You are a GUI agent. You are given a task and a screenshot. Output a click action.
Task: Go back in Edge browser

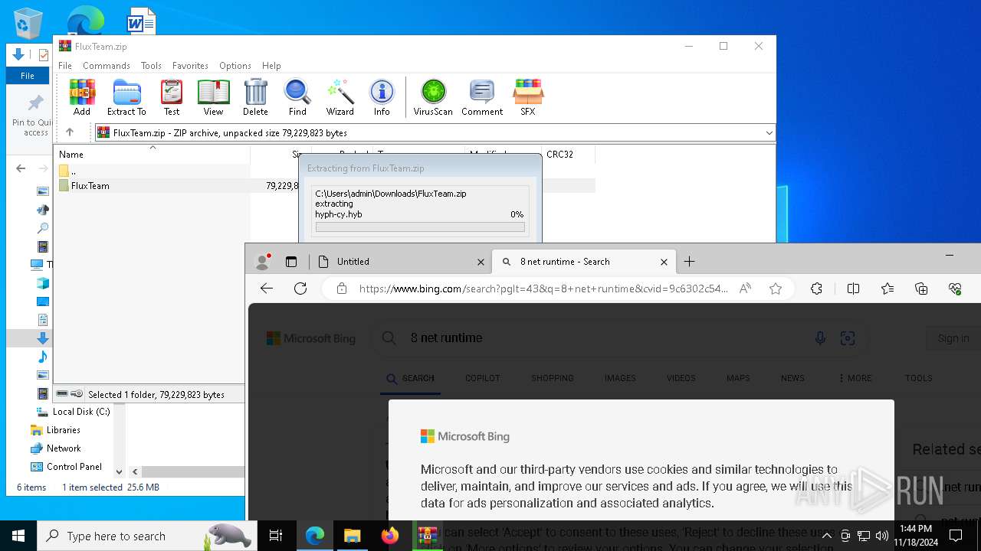267,289
